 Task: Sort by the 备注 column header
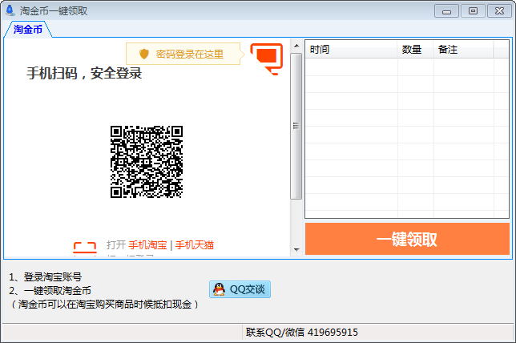(x=463, y=50)
